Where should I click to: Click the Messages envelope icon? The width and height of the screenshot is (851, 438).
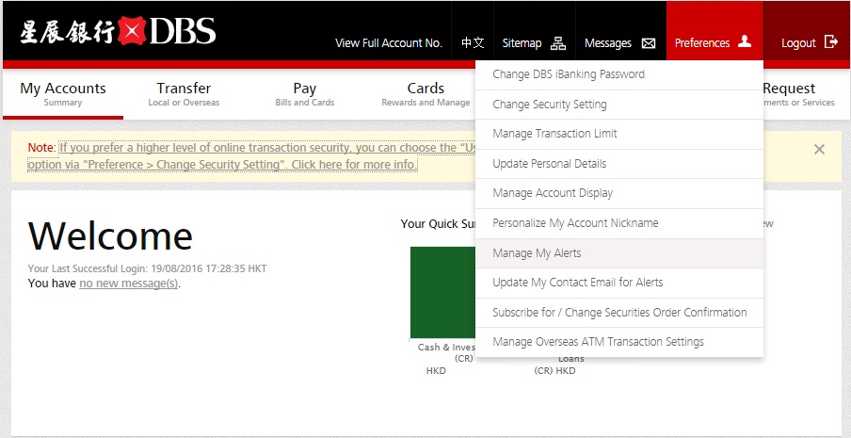649,43
